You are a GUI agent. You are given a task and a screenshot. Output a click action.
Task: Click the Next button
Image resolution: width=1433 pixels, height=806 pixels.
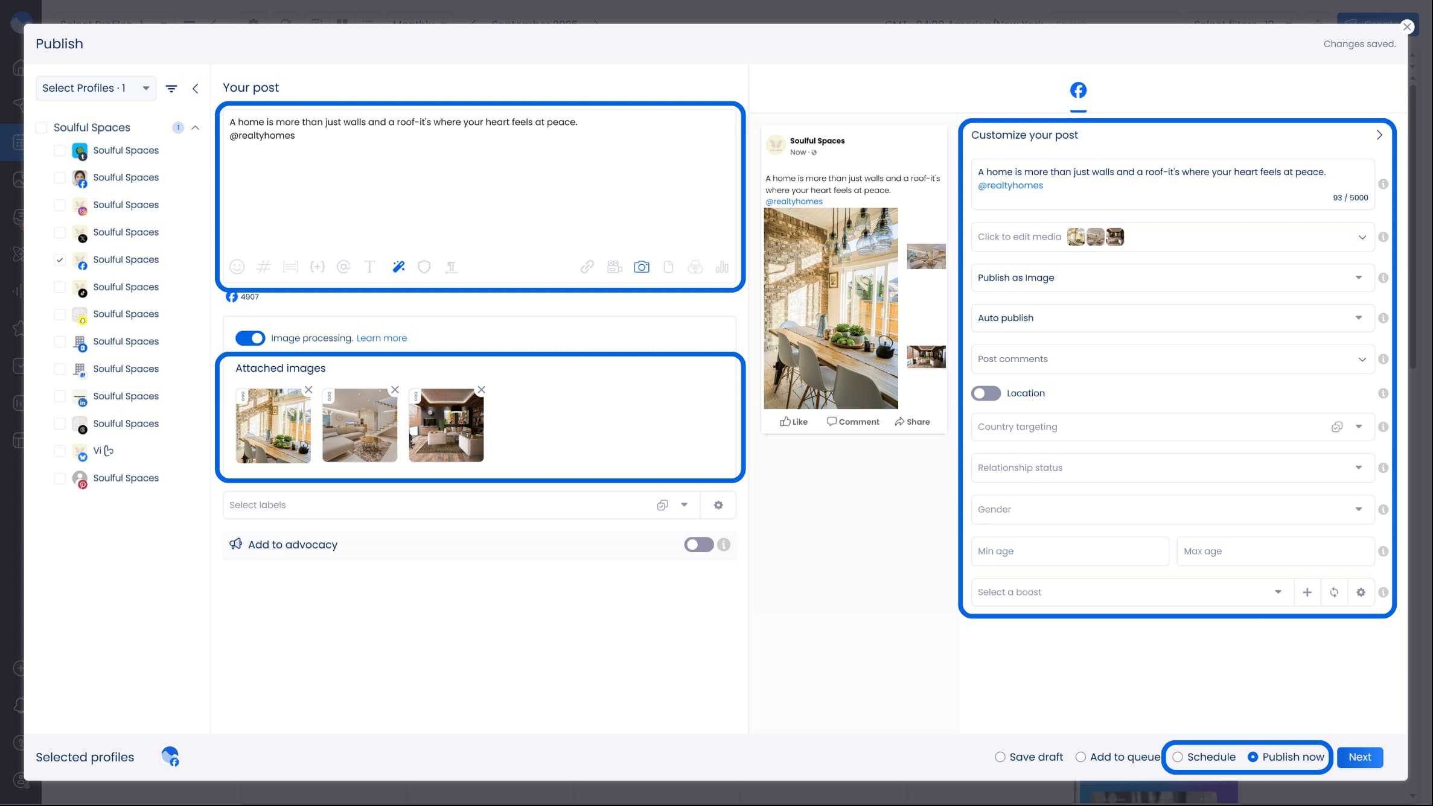[x=1359, y=757]
